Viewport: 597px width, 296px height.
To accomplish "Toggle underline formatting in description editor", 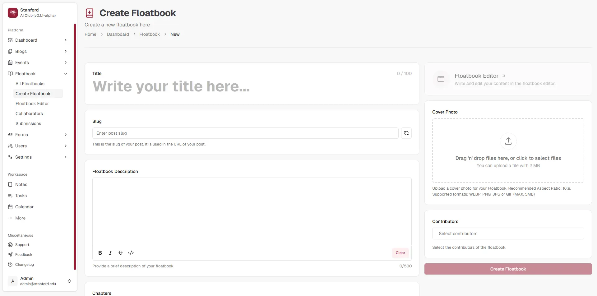I will tap(121, 252).
